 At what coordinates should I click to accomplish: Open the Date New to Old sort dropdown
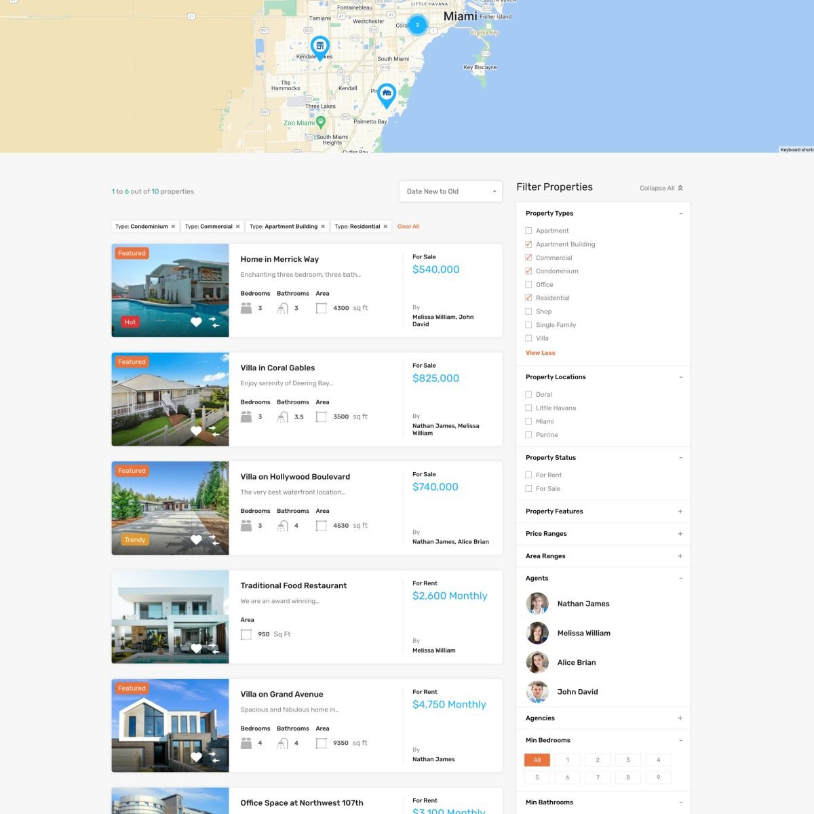450,191
